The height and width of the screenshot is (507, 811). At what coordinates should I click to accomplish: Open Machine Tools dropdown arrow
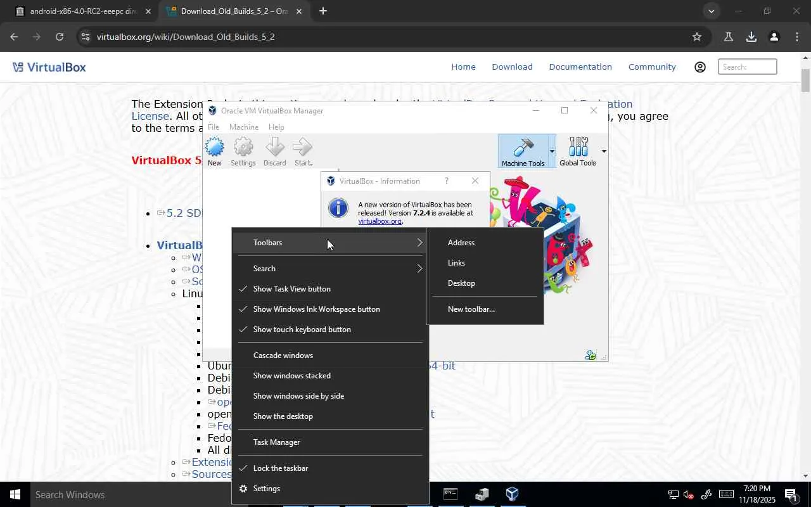coord(552,151)
